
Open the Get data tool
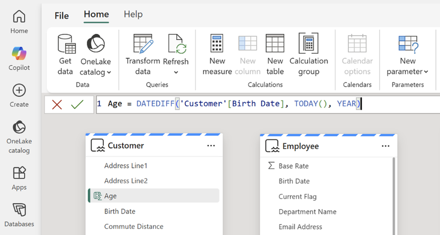[x=66, y=55]
